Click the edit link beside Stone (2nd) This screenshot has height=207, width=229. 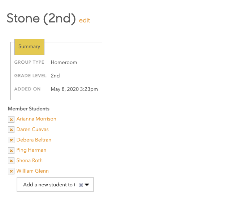pyautogui.click(x=85, y=20)
